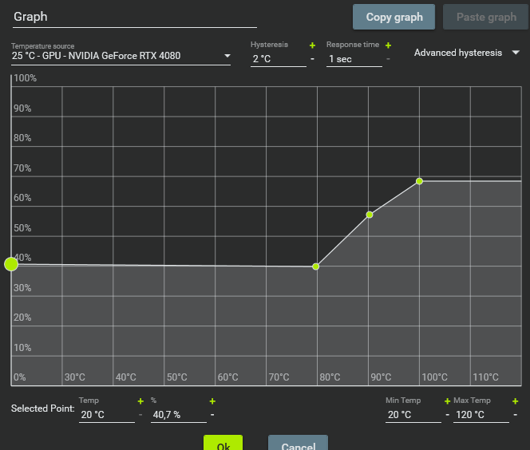Raise selected point Temp with plus

140,401
